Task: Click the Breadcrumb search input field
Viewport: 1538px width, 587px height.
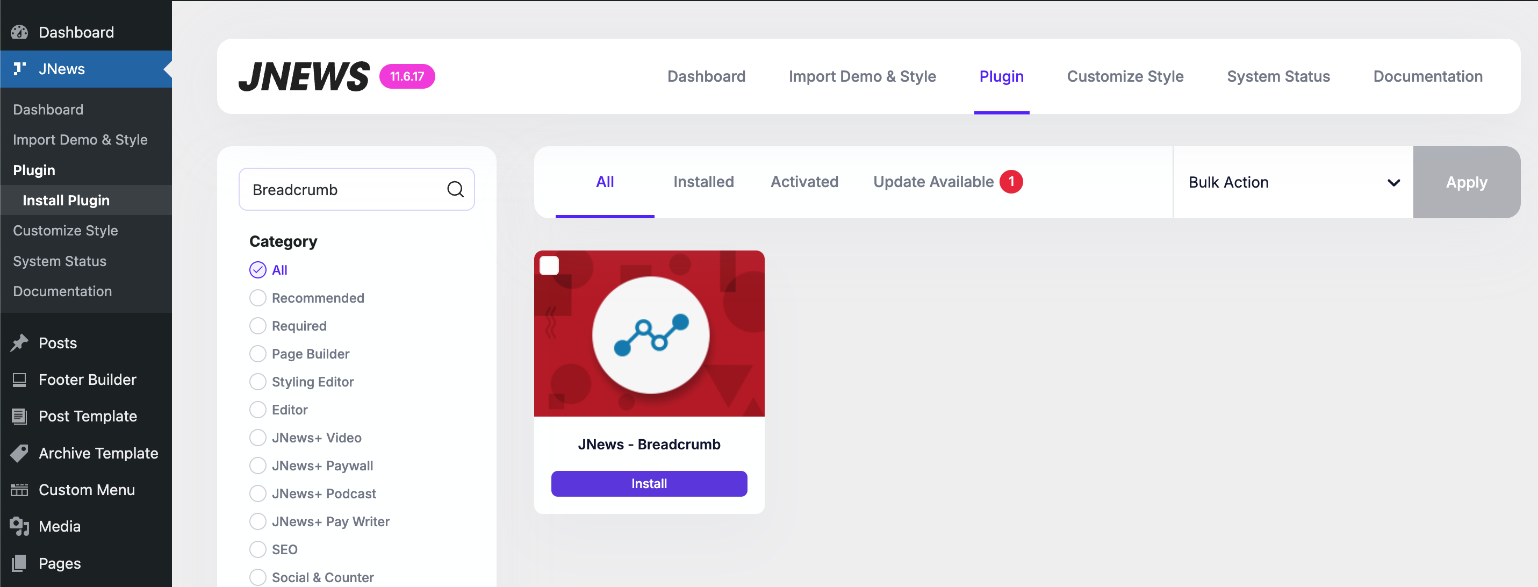Action: [x=343, y=189]
